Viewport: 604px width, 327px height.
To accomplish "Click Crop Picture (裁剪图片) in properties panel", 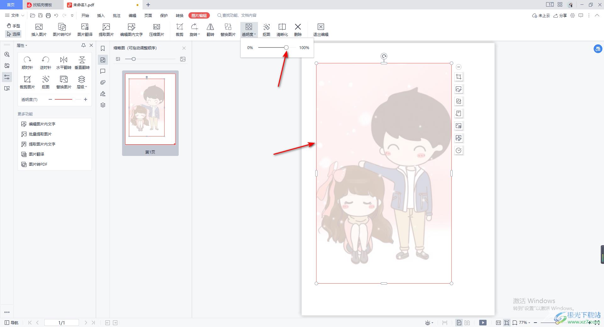I will point(27,82).
